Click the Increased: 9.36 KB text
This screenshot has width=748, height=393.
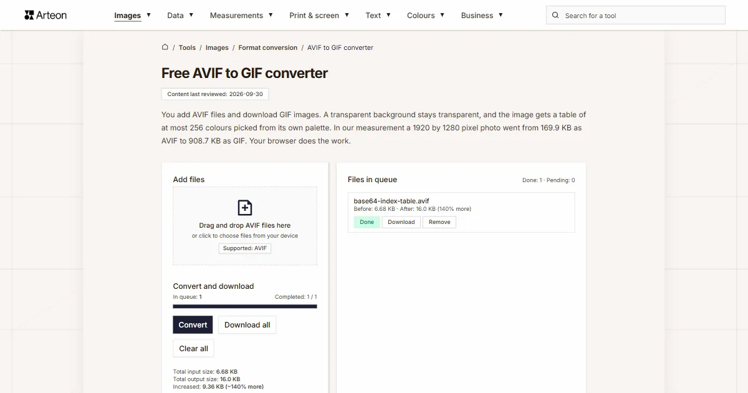[218, 387]
